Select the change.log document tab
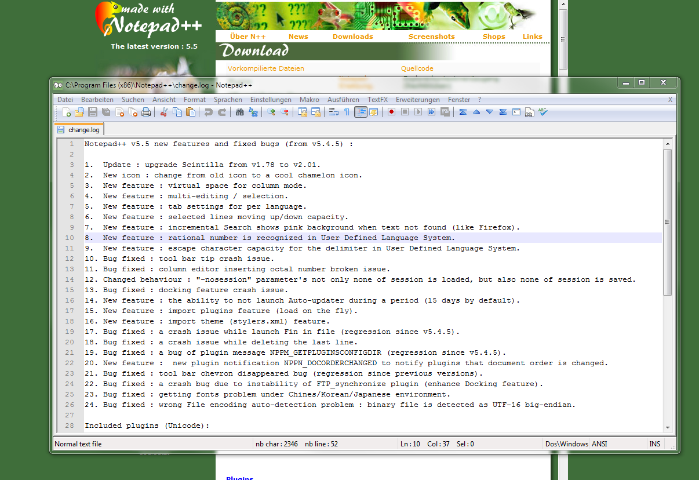699x480 pixels. [79, 130]
